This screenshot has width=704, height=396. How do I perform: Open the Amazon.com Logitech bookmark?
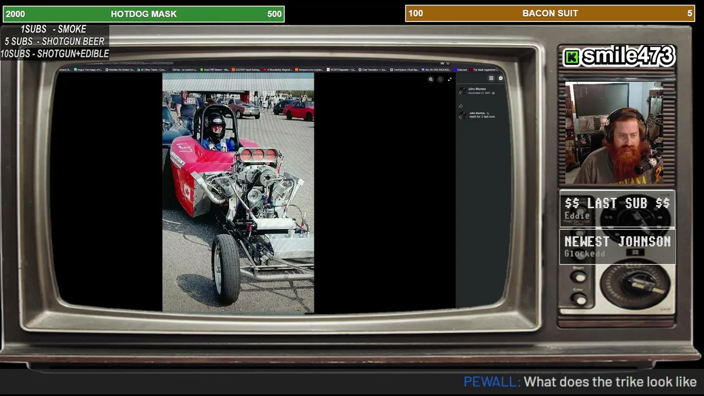(309, 70)
